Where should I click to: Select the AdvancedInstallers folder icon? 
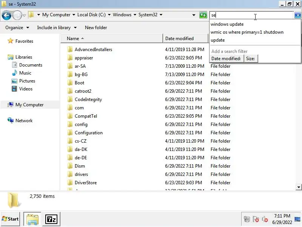(x=70, y=50)
